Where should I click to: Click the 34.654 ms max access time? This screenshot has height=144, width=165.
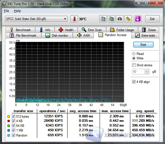coord(116,130)
